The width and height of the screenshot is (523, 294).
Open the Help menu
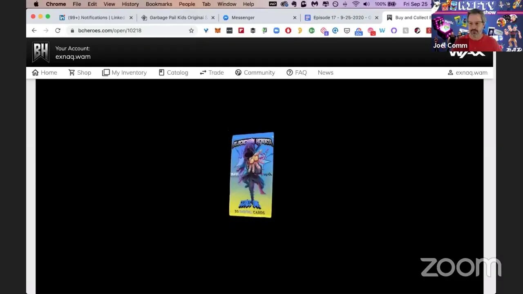click(x=248, y=4)
